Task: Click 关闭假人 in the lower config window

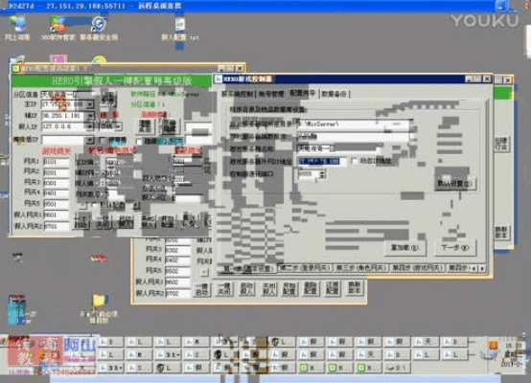Action: tap(269, 288)
